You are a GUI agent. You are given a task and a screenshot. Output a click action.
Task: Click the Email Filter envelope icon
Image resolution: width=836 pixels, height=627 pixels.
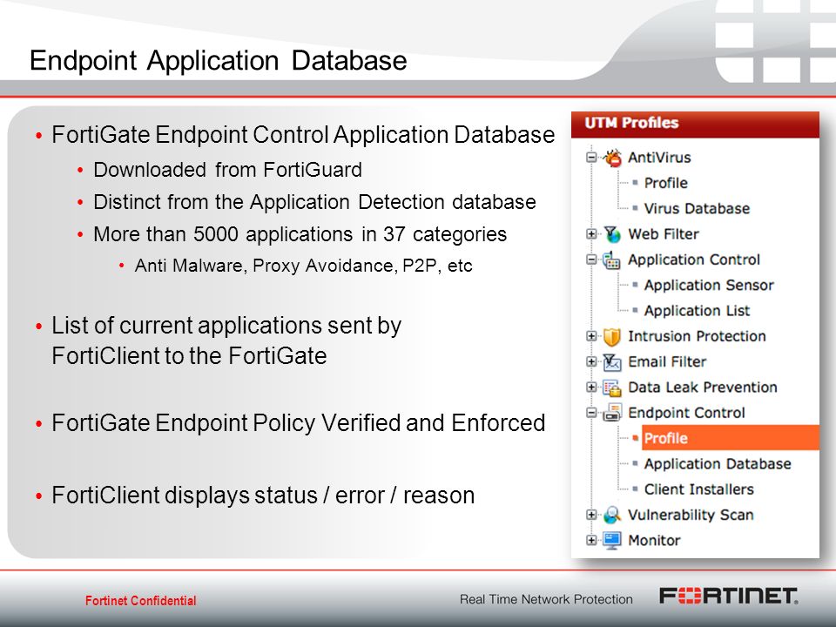pos(612,362)
